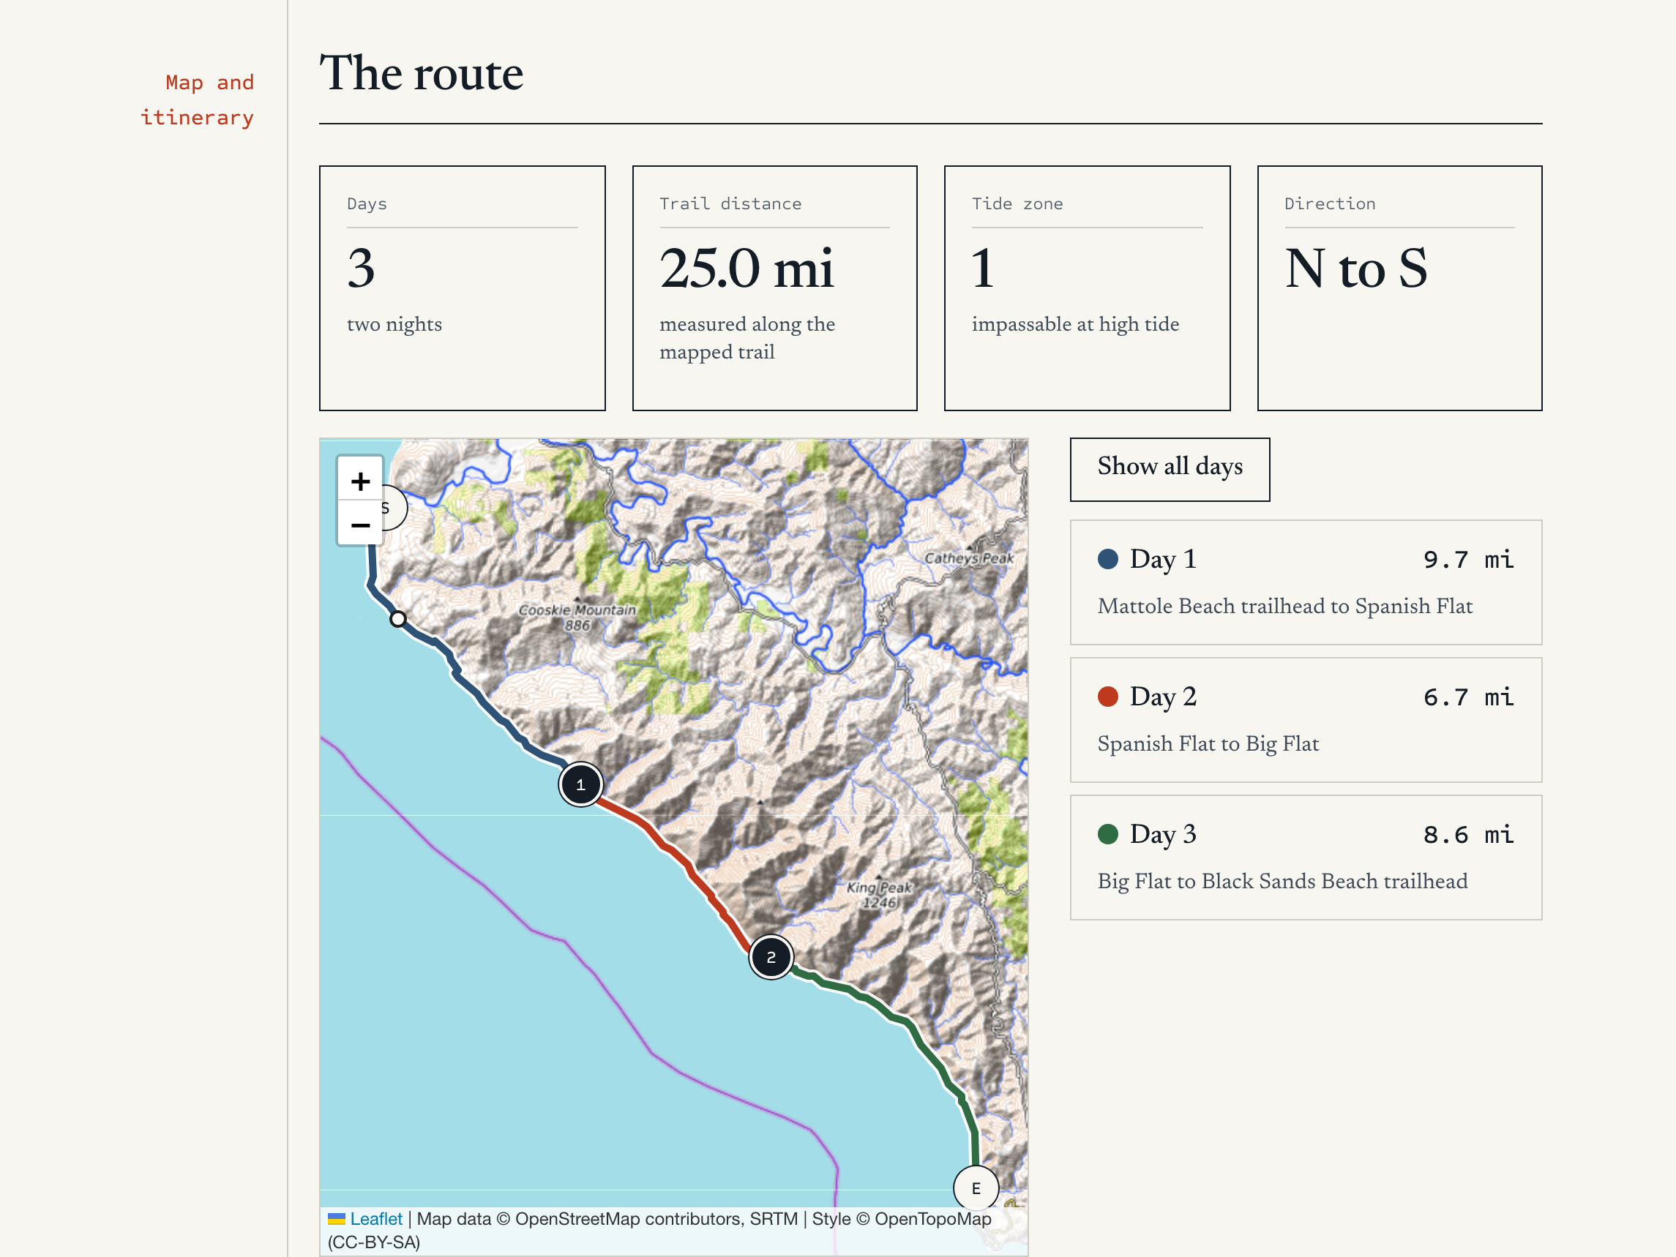Viewport: 1676px width, 1257px height.
Task: Click the Days stat card
Action: pyautogui.click(x=463, y=288)
